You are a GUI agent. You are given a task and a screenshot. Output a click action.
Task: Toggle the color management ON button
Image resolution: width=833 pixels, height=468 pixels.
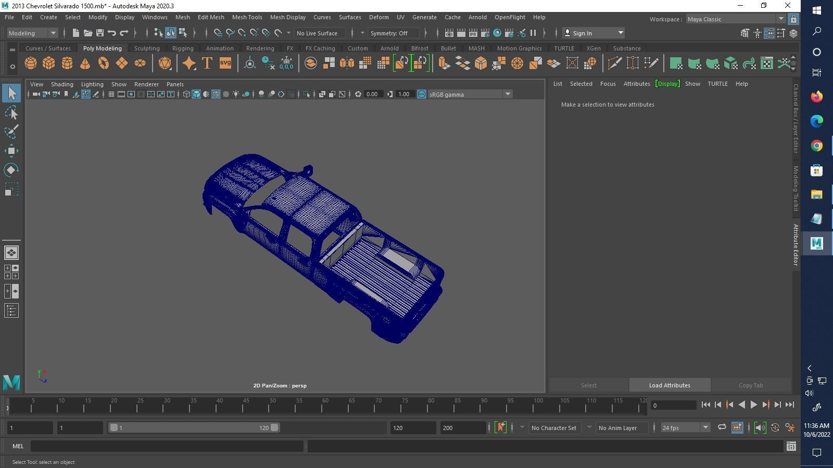[x=422, y=94]
